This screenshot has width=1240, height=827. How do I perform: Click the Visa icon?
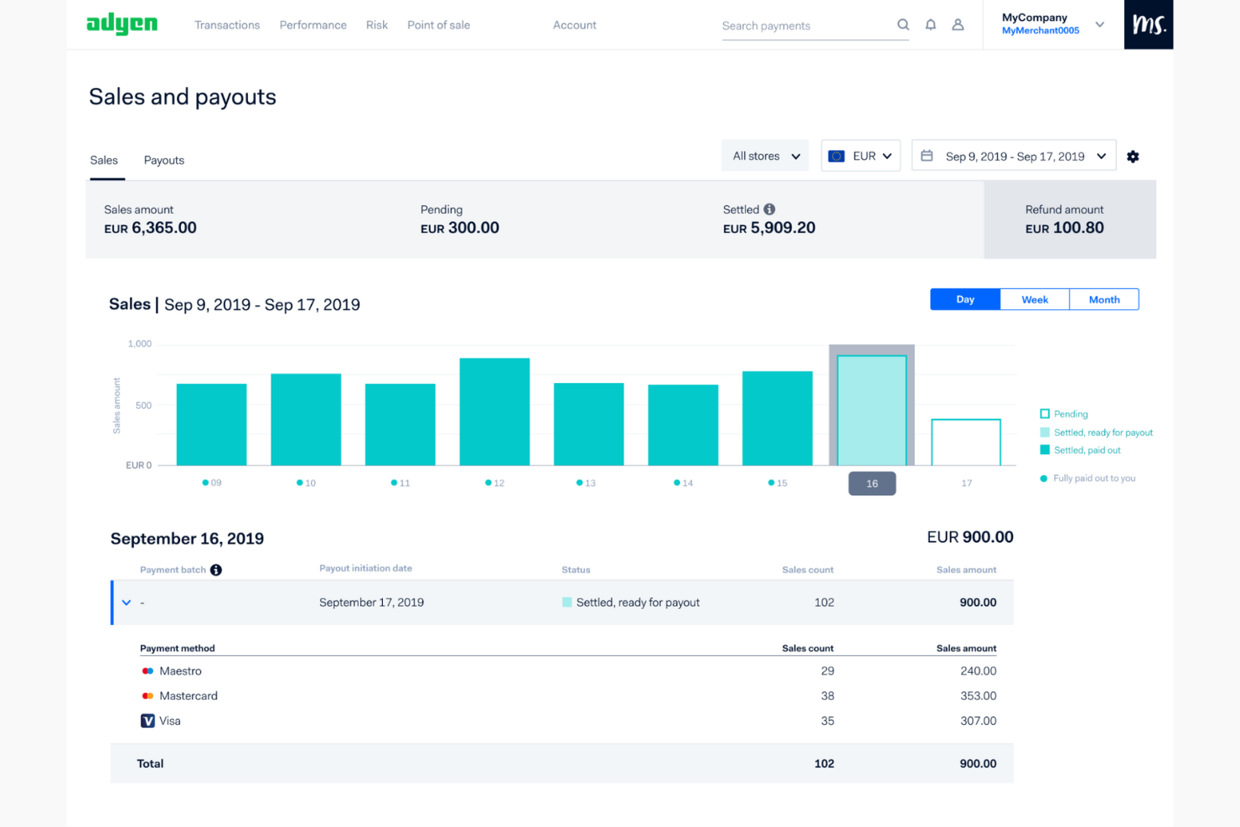[x=147, y=721]
